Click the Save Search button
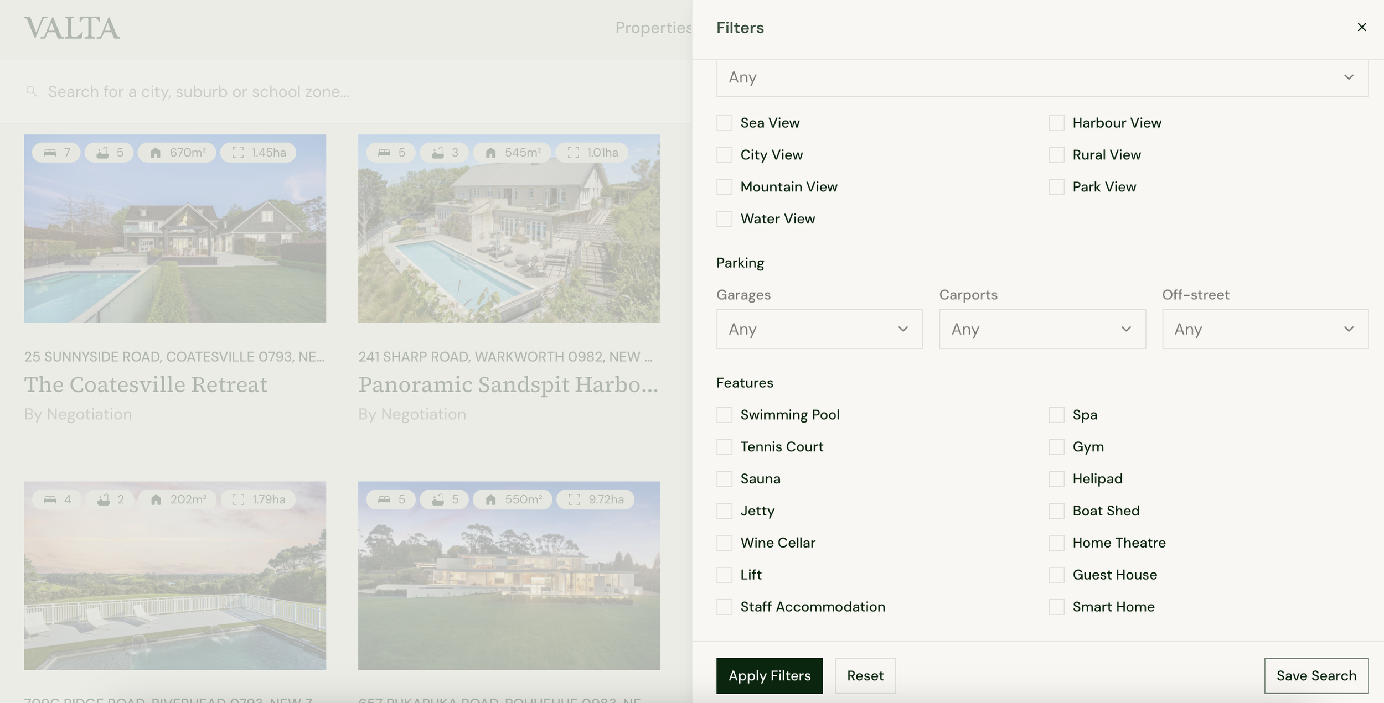The height and width of the screenshot is (703, 1384). tap(1316, 675)
